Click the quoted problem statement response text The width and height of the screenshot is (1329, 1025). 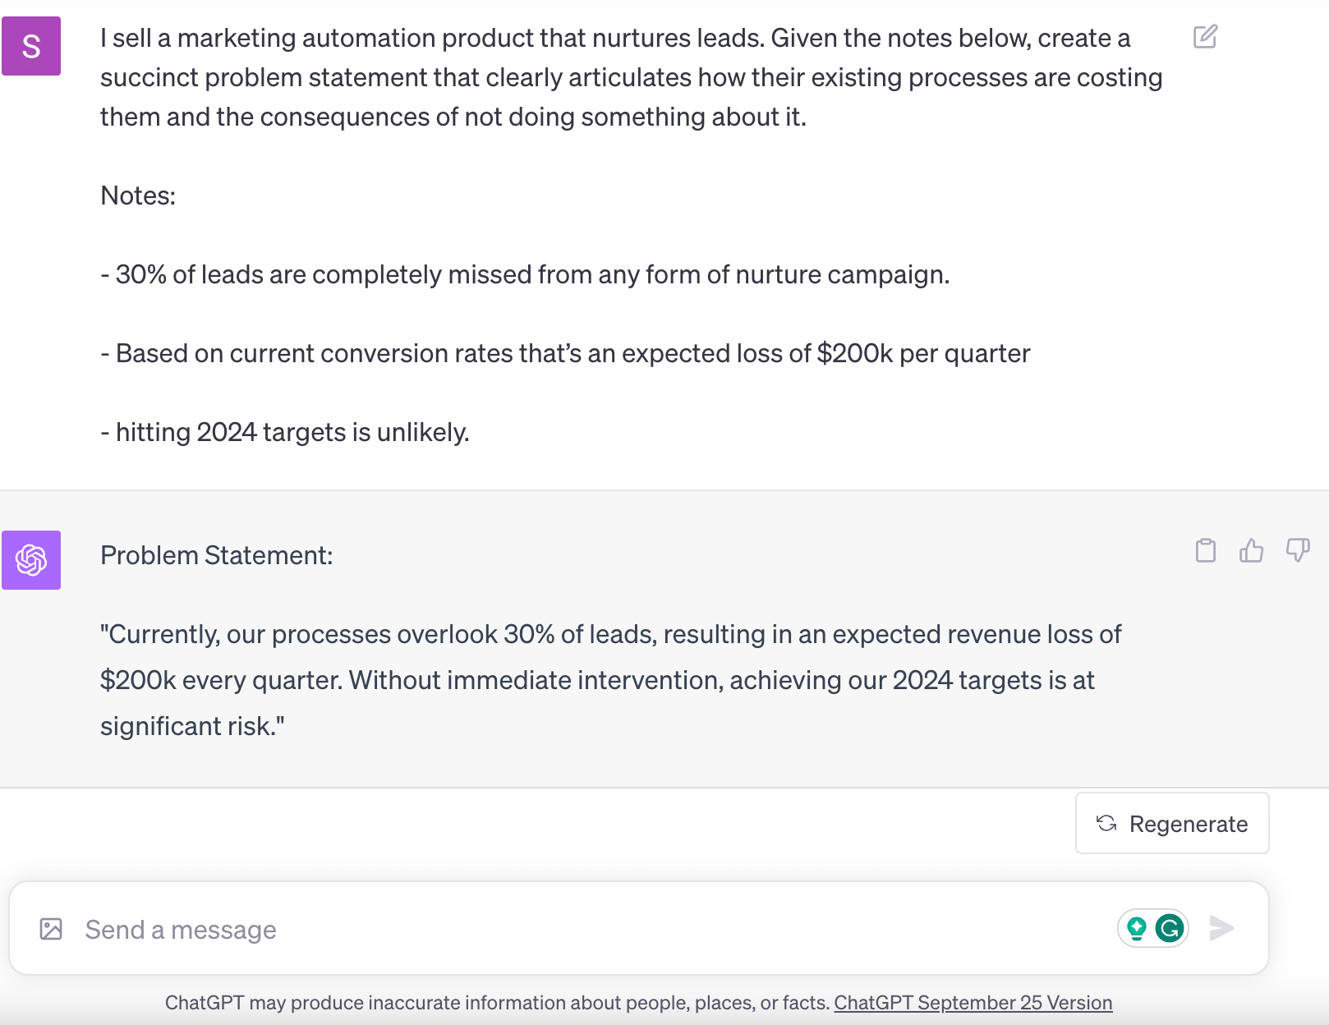609,680
